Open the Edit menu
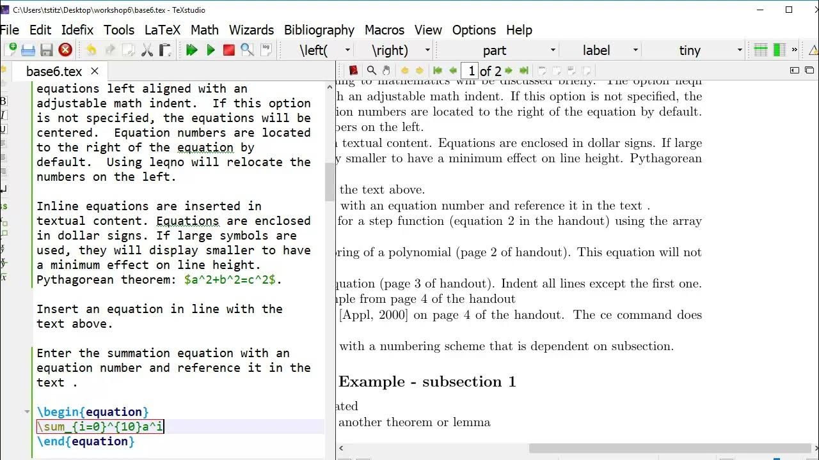 [40, 30]
